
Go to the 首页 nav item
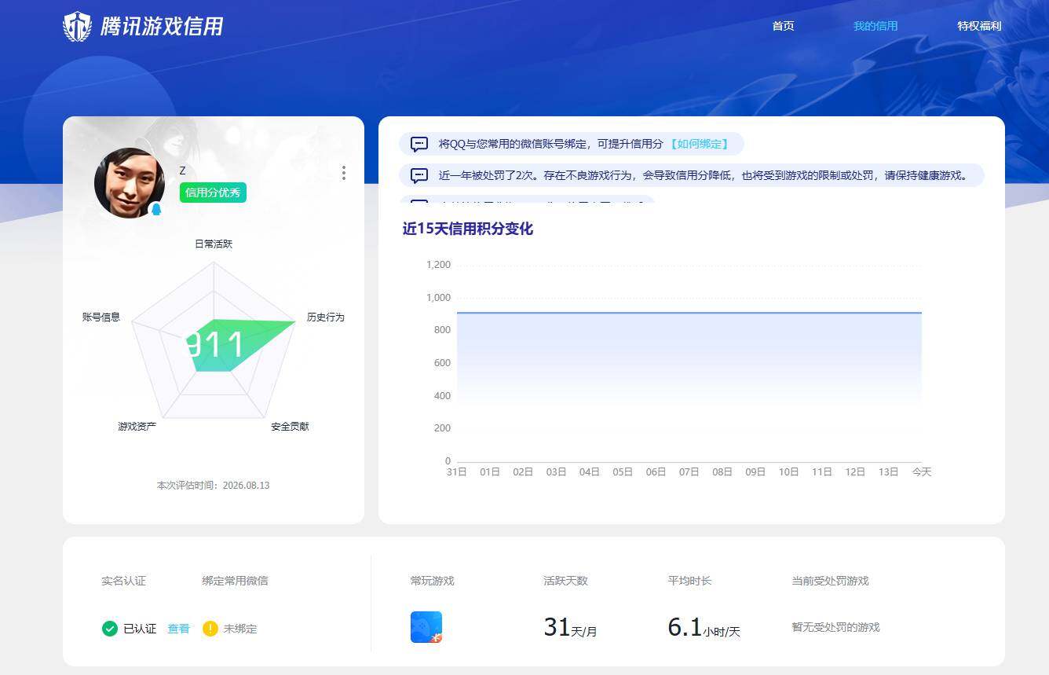click(x=783, y=26)
